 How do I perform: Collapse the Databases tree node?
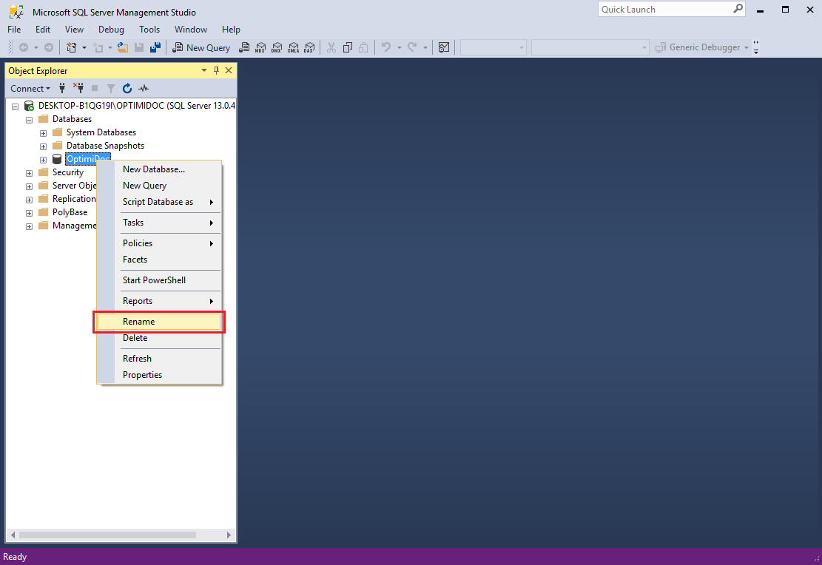click(29, 120)
